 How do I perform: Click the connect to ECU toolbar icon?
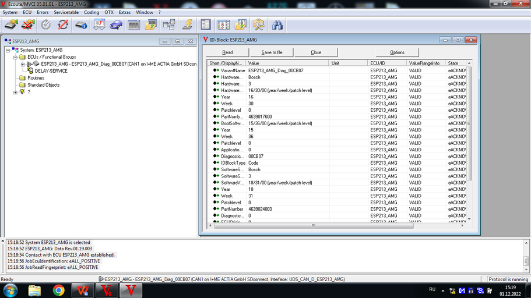coord(11,24)
